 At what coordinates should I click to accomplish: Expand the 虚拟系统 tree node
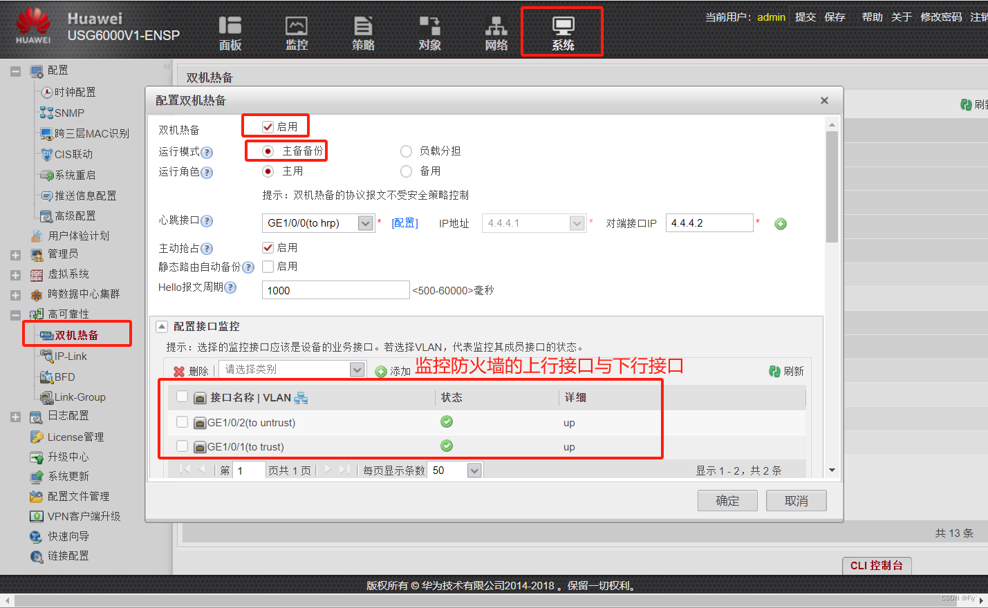point(15,275)
